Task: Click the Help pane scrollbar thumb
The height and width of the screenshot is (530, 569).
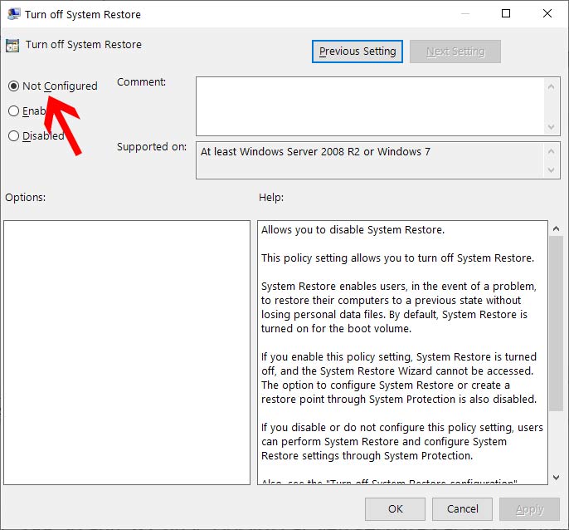Action: 556,323
